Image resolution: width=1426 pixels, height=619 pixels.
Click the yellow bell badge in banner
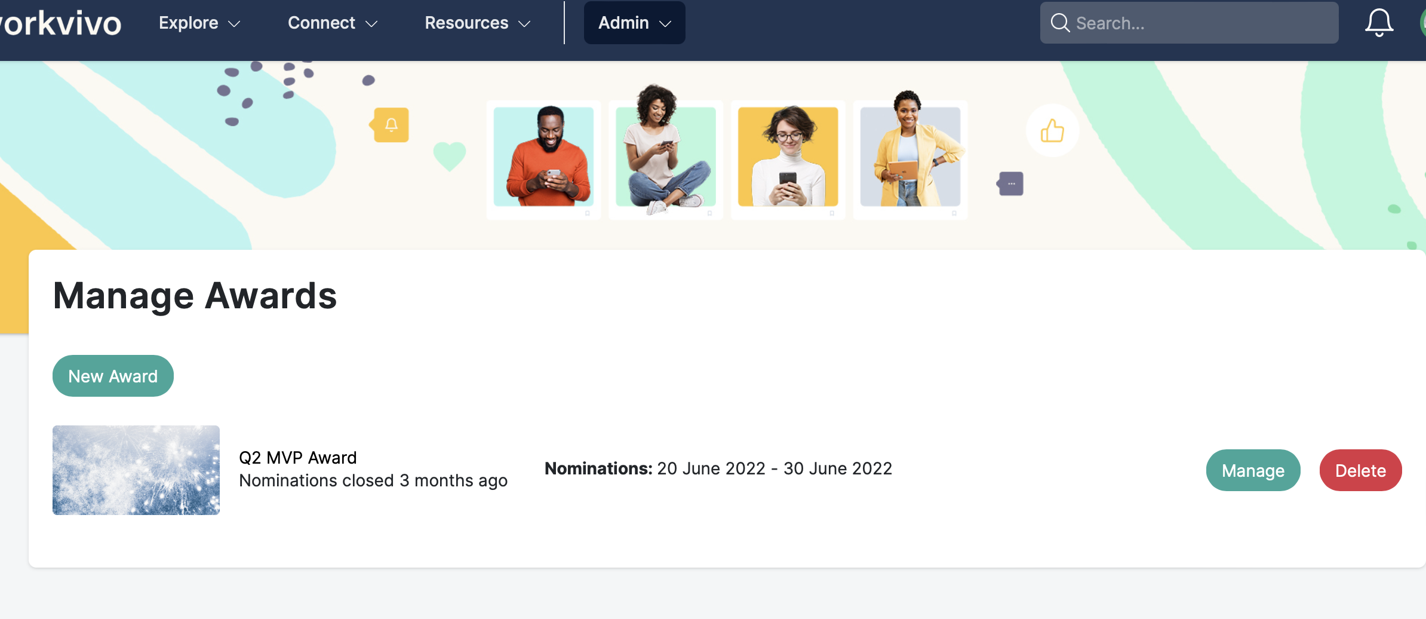pos(391,125)
